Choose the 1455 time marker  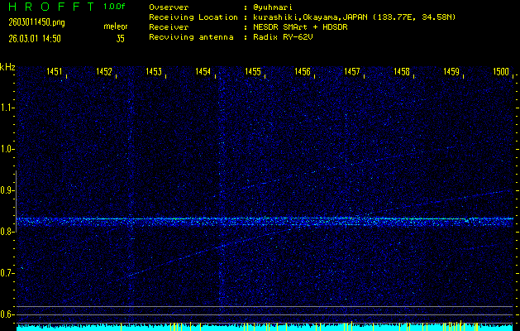pyautogui.click(x=253, y=71)
